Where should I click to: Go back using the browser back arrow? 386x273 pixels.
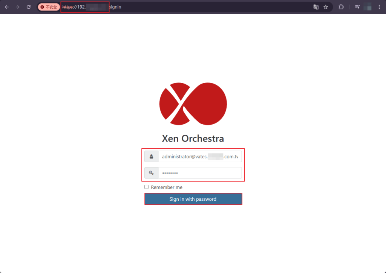(7, 7)
